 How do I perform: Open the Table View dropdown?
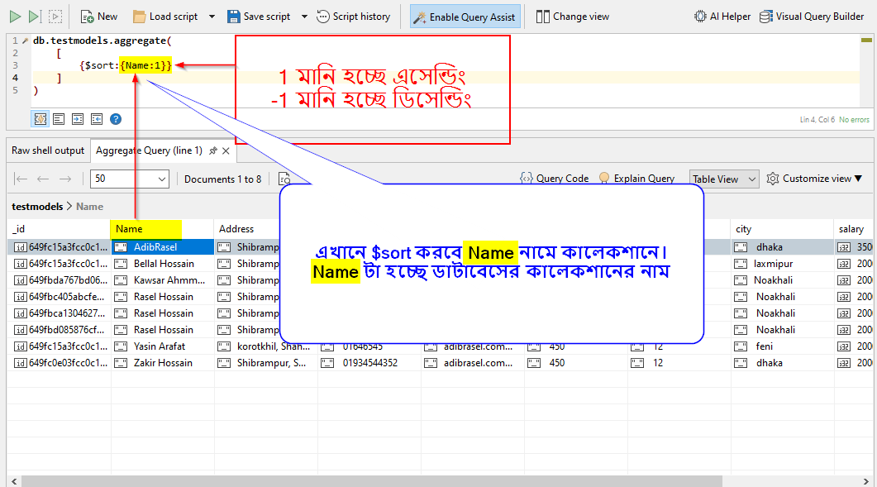pyautogui.click(x=724, y=179)
